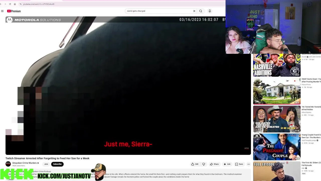Image resolution: width=321 pixels, height=181 pixels.
Task: Open the Unspoken Crime Murders channel name
Action: 25,163
